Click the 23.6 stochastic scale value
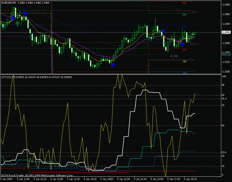 [224, 152]
